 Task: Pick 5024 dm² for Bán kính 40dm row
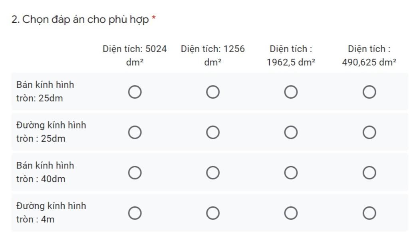[x=135, y=173]
